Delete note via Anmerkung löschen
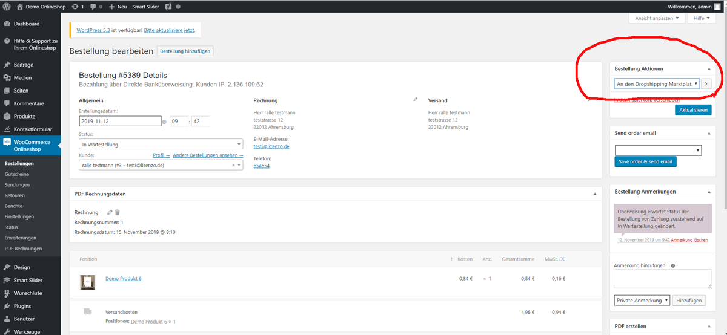Screen dimensions: 727x335 coord(689,240)
